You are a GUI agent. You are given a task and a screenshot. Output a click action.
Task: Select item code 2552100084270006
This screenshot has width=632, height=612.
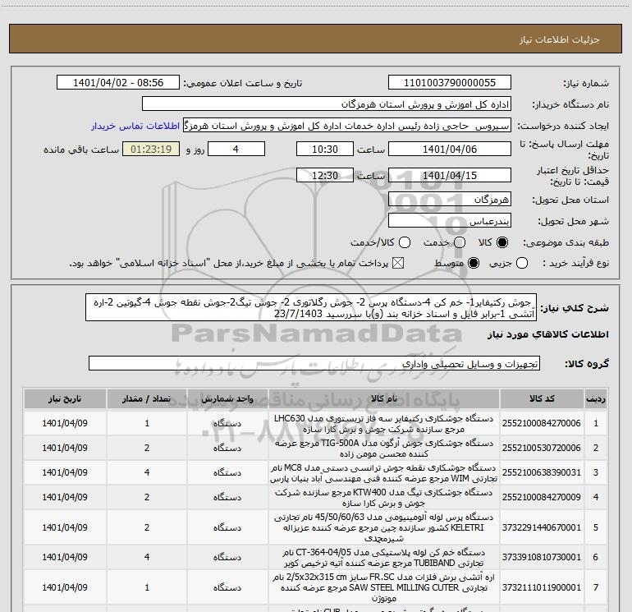pos(542,423)
